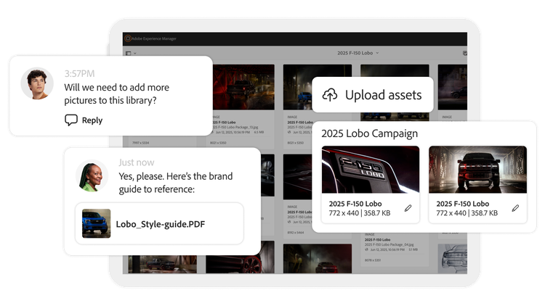Click the female commenter's avatar in green

tap(91, 175)
